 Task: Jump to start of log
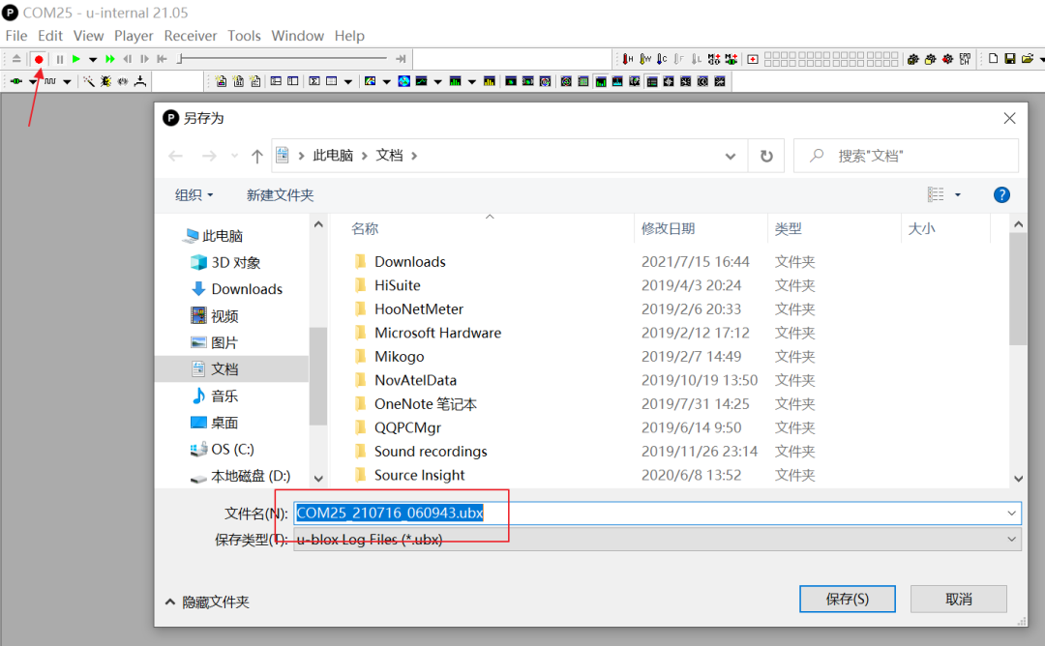tap(162, 59)
